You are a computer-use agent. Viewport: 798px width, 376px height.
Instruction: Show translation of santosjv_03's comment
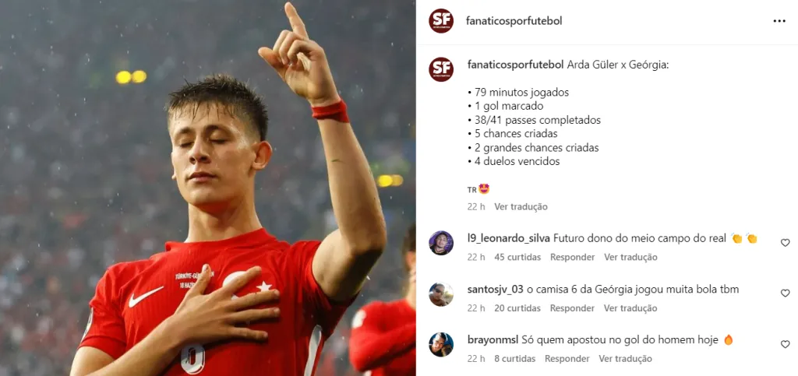[630, 308]
